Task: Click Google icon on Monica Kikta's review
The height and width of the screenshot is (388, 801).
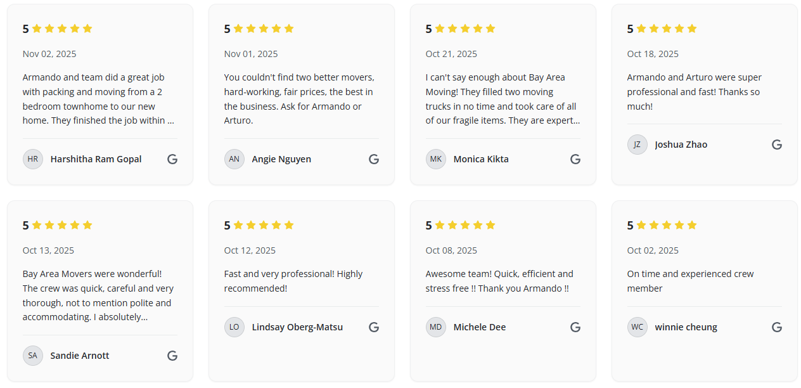Action: (x=575, y=159)
